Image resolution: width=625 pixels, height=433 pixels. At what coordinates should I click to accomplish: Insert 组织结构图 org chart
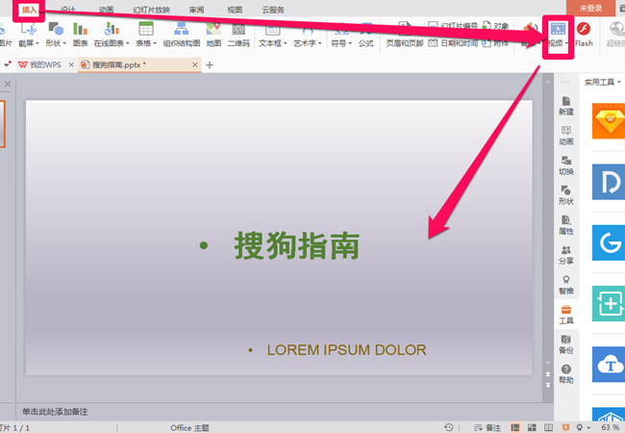click(x=182, y=35)
